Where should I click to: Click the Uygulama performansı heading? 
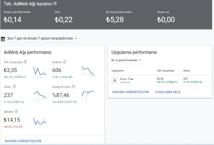[134, 52]
